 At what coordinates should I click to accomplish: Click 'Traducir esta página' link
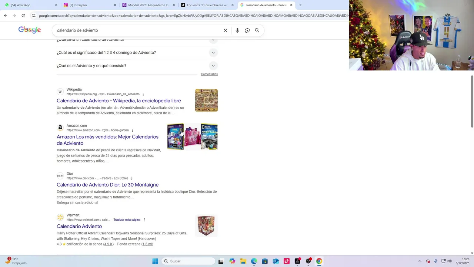127,220
